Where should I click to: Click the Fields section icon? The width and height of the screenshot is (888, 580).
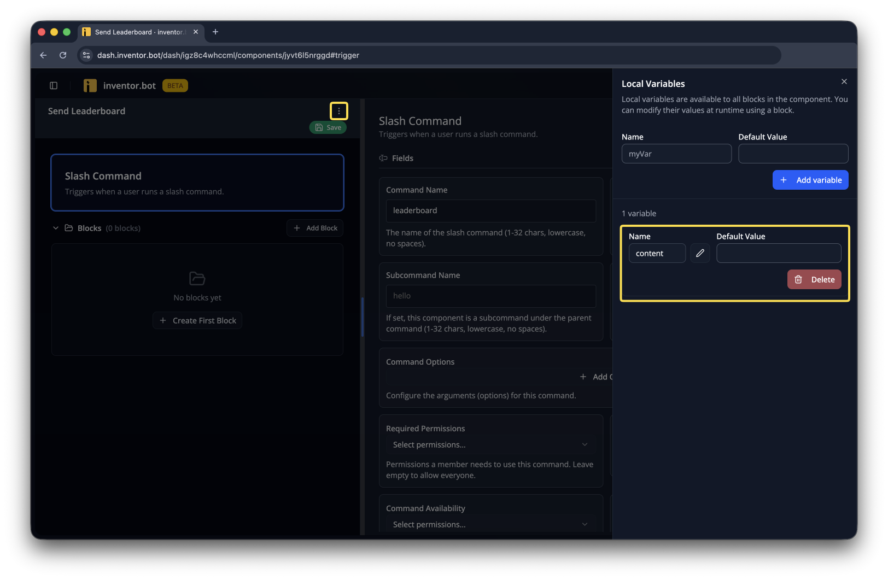[383, 158]
